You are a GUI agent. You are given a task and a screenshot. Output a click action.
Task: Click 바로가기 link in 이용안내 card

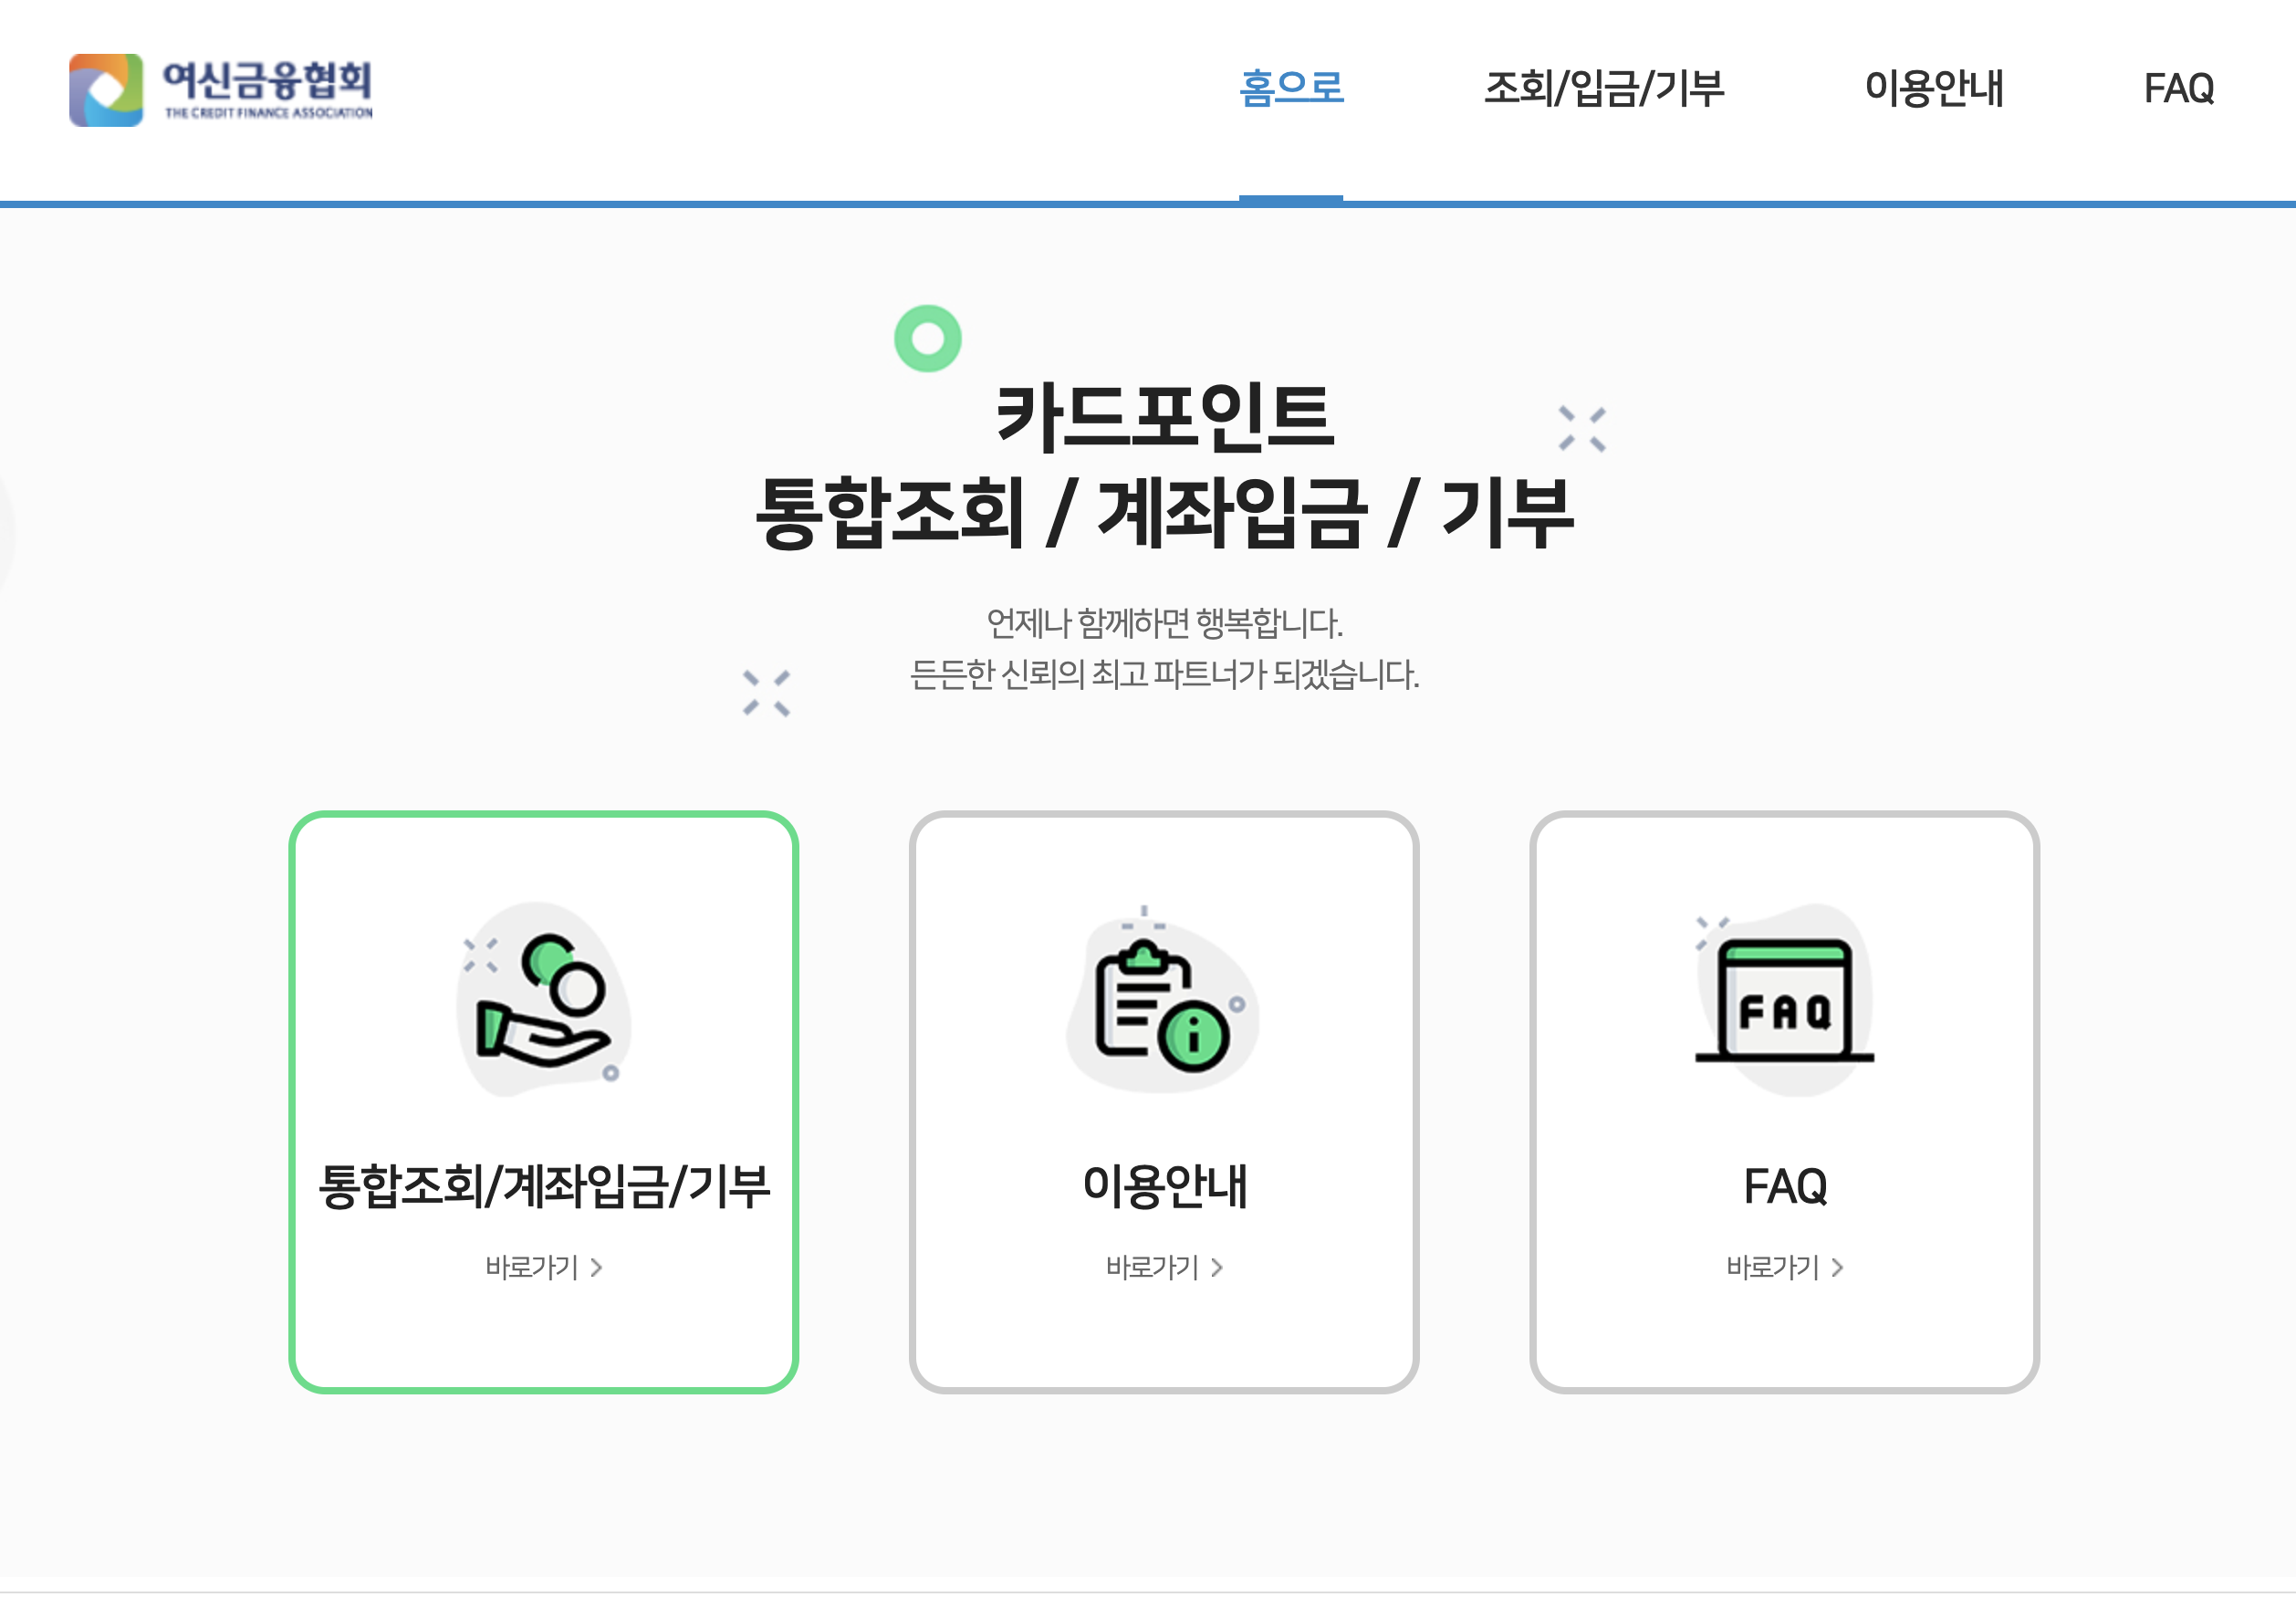point(1151,1267)
